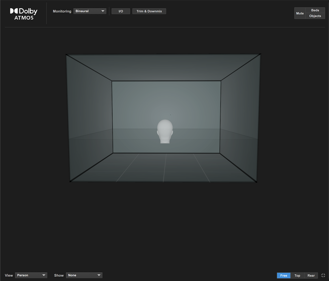The height and width of the screenshot is (281, 329).
Task: Open the Trim & Downmix panel
Action: point(149,11)
